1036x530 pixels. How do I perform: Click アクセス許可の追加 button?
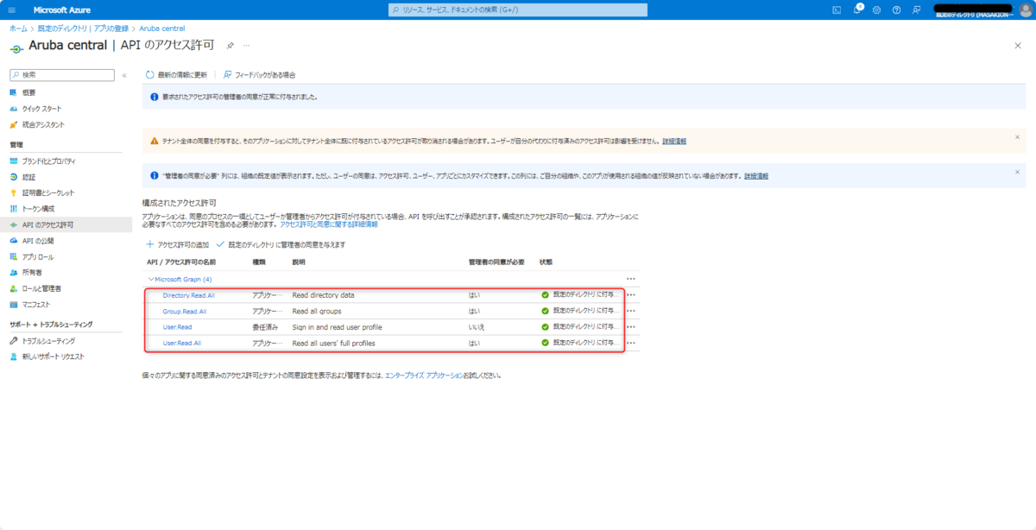point(178,244)
